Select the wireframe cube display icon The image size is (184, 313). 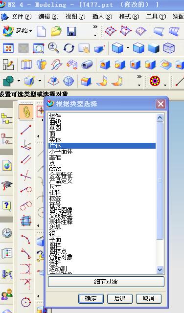[x=169, y=48]
